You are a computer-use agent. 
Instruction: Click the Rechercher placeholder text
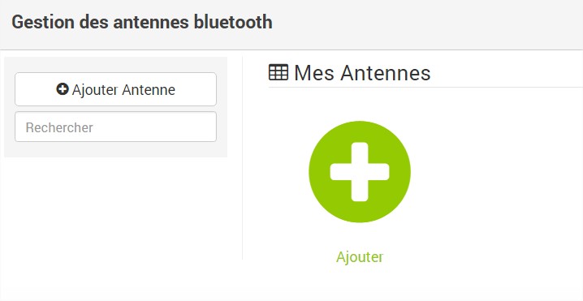coord(59,127)
